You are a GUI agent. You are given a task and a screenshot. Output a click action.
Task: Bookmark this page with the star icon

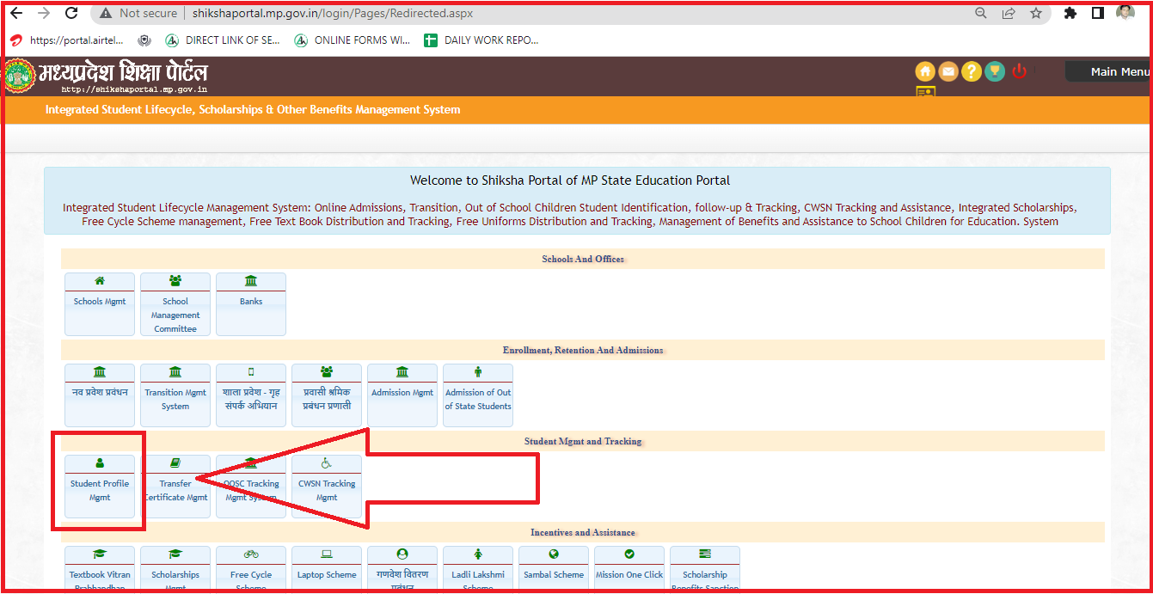click(1036, 14)
